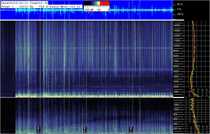Click the -100 dB label on the color legend
The height and width of the screenshot is (134, 210).
click(89, 10)
